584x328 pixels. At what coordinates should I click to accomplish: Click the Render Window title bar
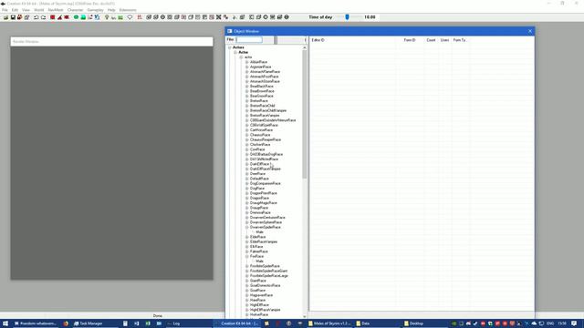click(x=111, y=41)
